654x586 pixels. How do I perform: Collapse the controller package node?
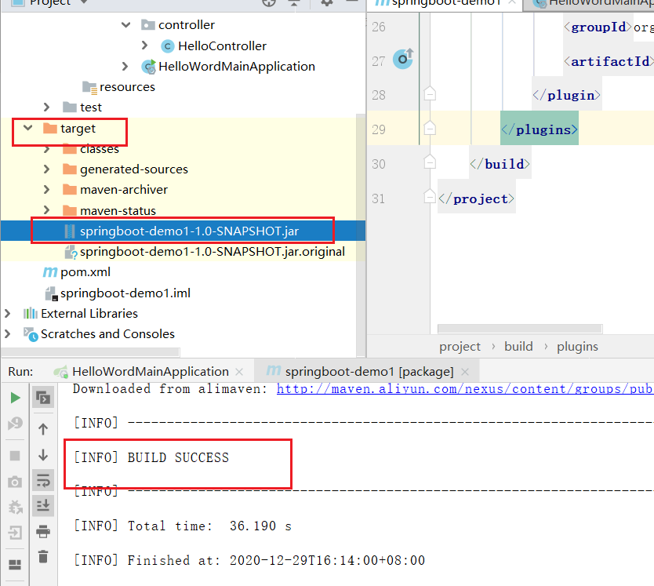pyautogui.click(x=125, y=25)
